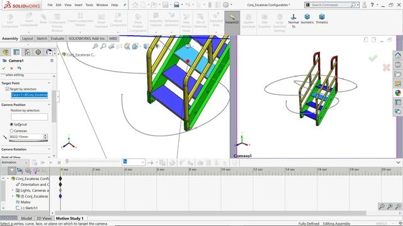Click the Print icon in top toolbar
Image resolution: width=403 pixels, height=226 pixels.
[x=176, y=5]
